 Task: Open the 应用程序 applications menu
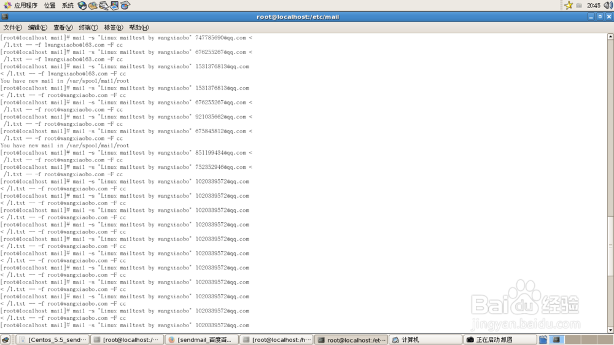click(20, 6)
